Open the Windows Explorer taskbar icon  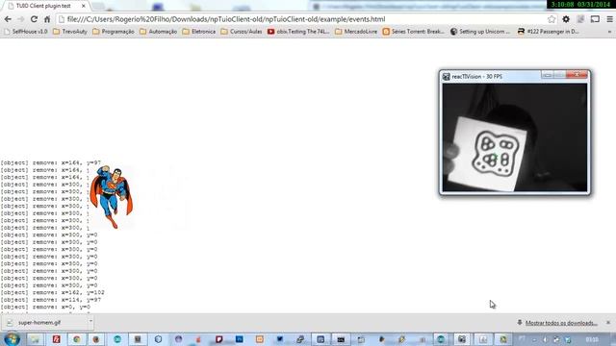36,339
